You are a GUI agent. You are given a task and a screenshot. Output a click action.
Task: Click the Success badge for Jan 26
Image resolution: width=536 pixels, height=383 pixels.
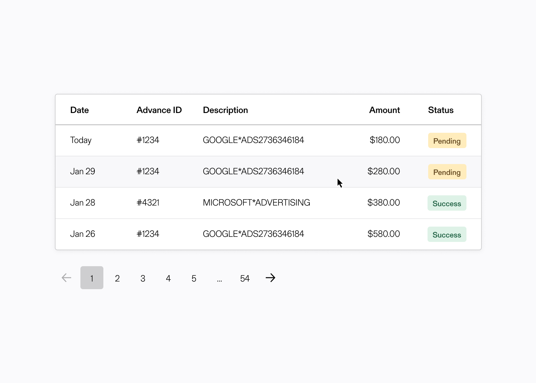447,235
